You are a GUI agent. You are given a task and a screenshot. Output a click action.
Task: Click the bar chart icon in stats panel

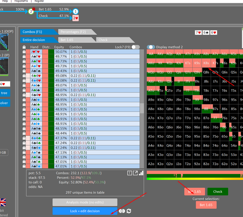(x=141, y=173)
